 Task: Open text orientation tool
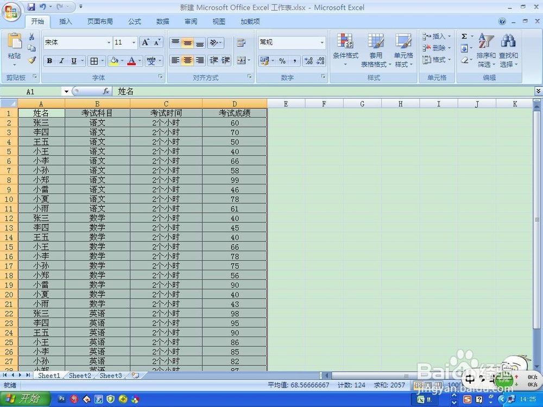point(214,42)
